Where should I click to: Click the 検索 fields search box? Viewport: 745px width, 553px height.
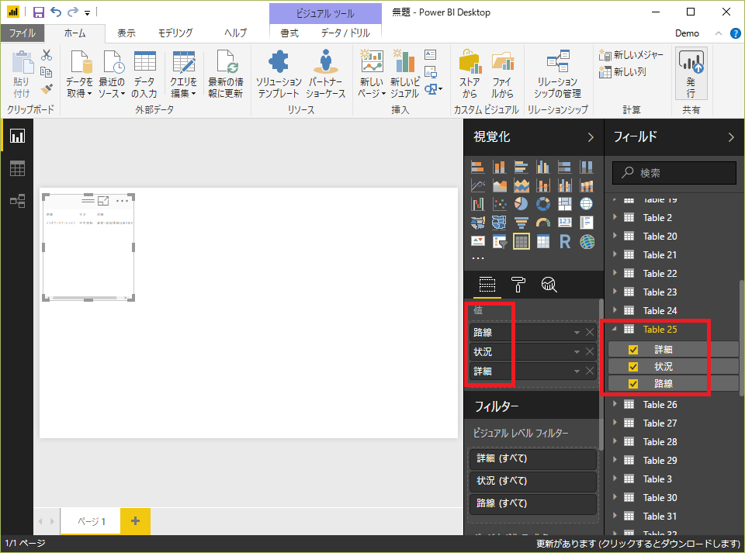point(674,173)
